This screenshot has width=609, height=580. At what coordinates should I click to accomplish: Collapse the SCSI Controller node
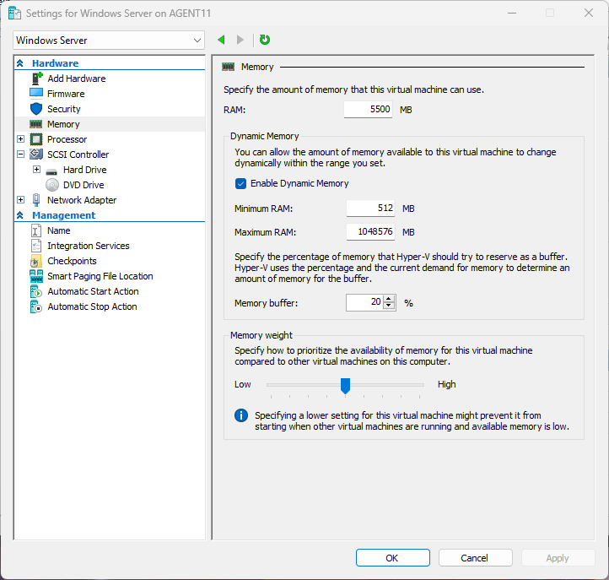tap(20, 154)
